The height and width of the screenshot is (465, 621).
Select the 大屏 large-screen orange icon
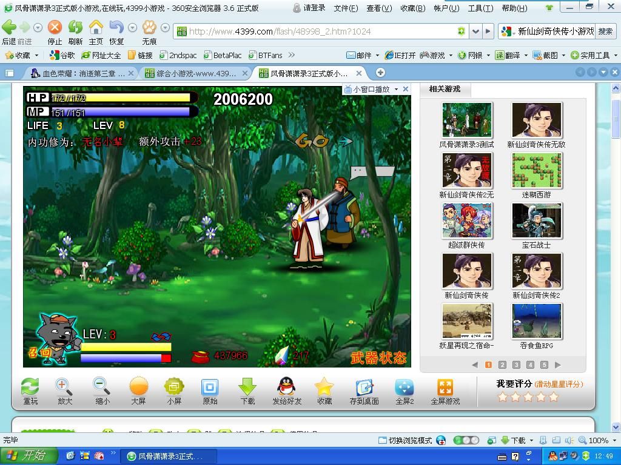click(139, 386)
